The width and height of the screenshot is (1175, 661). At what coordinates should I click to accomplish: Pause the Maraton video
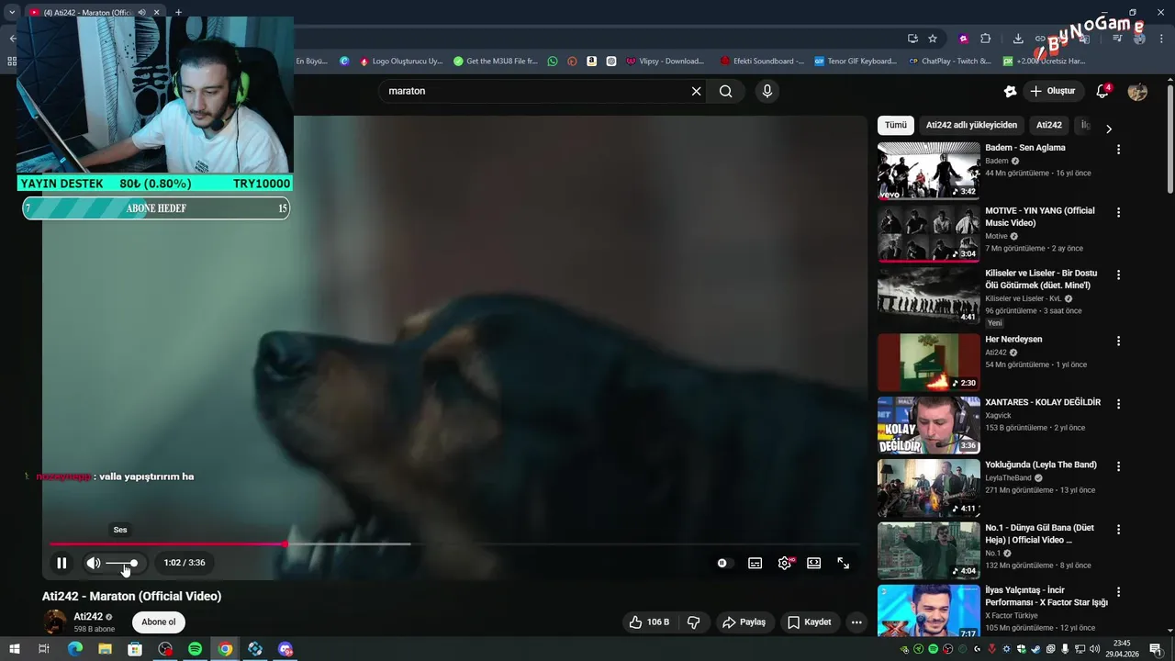tap(62, 563)
